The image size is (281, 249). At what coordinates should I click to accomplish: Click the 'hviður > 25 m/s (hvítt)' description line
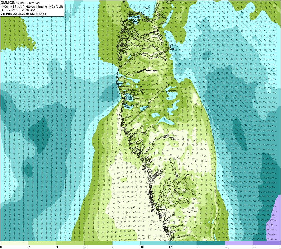pyautogui.click(x=32, y=6)
